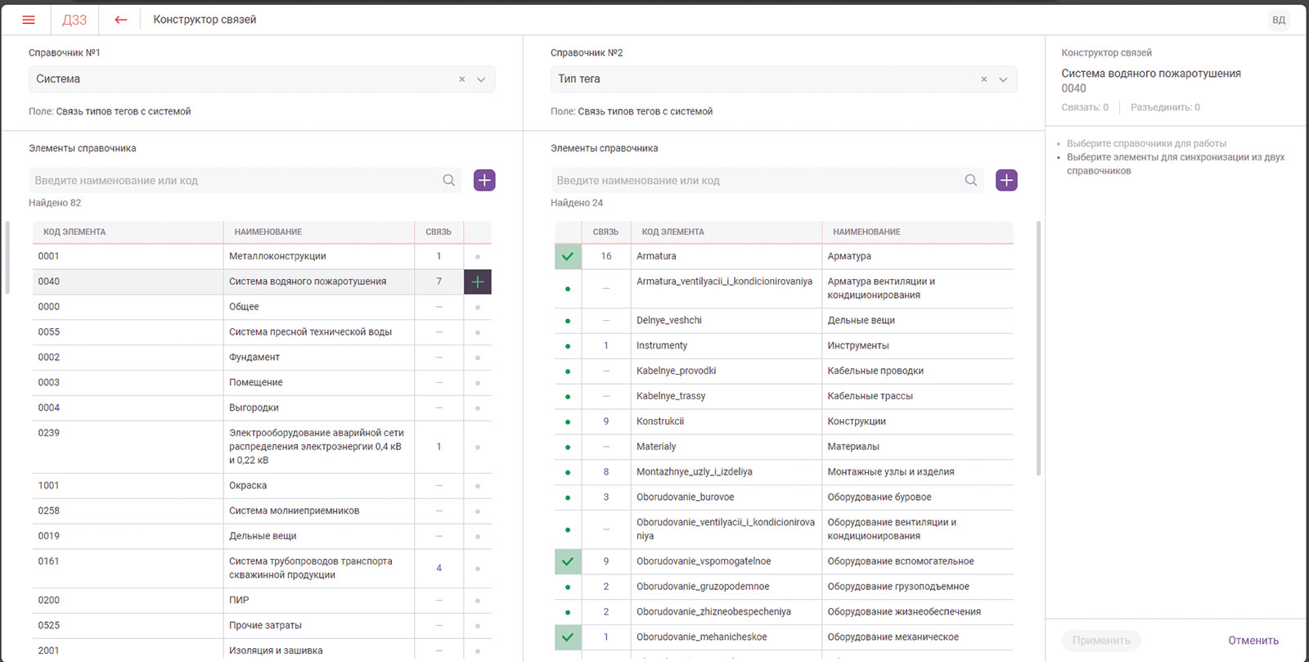The image size is (1309, 662).
Task: Sort left table by СВЯЗЬ header
Action: [x=439, y=232]
